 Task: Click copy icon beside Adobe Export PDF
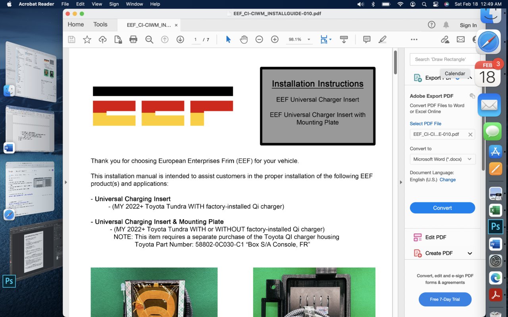[472, 96]
